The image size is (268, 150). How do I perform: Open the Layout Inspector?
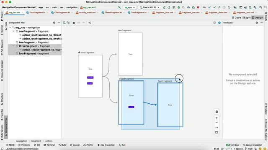(x=252, y=145)
